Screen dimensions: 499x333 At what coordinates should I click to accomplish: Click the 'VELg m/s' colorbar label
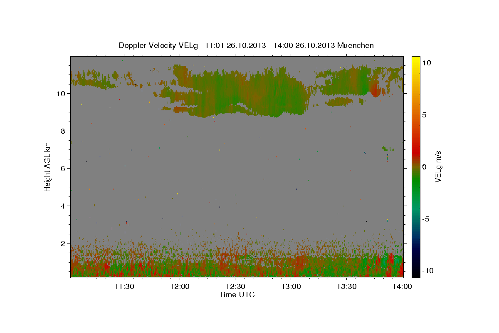click(x=438, y=166)
